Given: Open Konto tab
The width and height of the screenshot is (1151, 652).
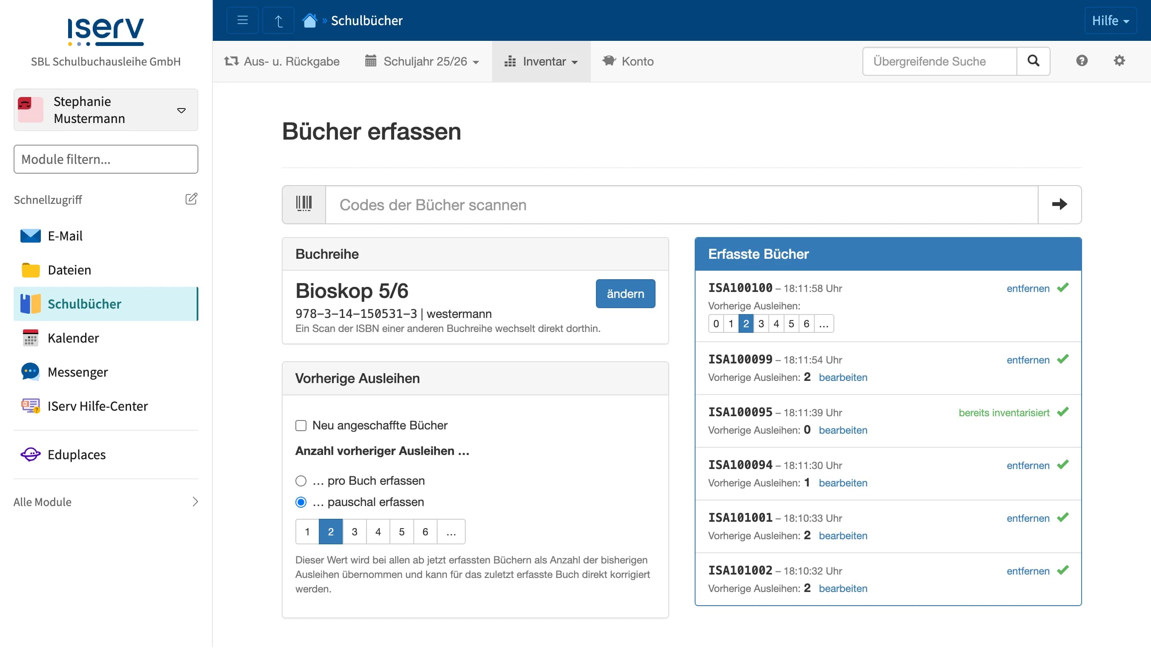Looking at the screenshot, I should 628,61.
